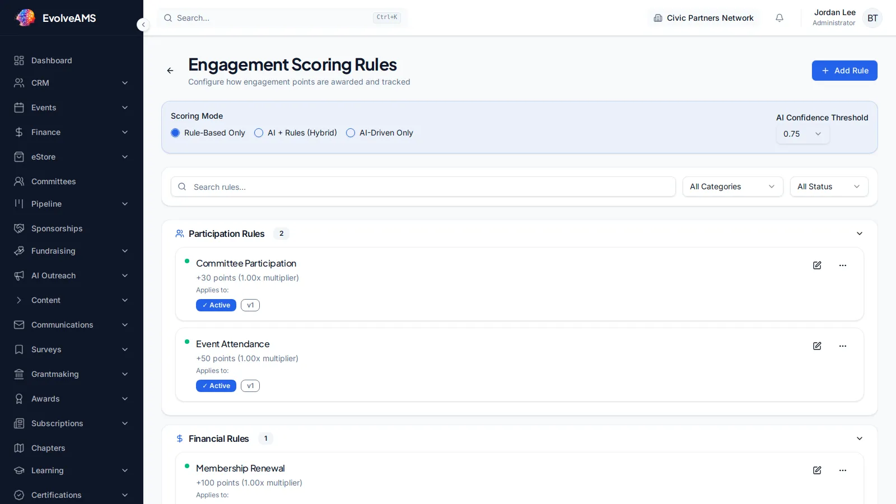Expand the CRM menu chevron

pyautogui.click(x=125, y=83)
